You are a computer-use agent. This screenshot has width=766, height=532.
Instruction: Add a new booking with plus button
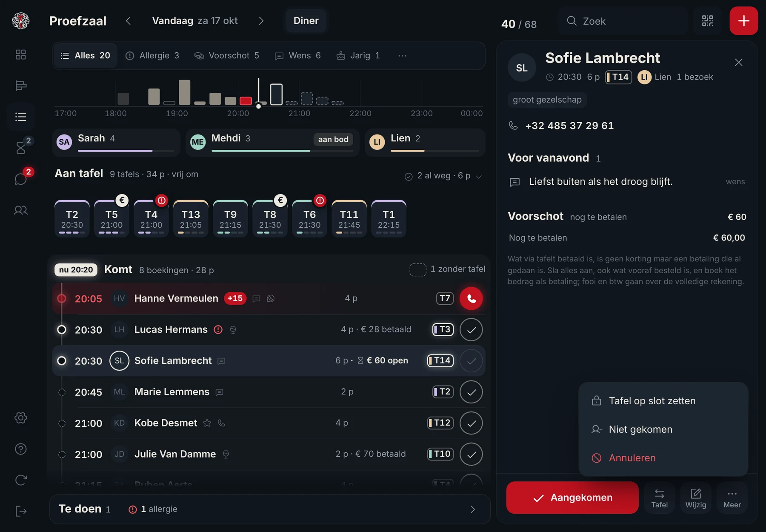click(743, 21)
